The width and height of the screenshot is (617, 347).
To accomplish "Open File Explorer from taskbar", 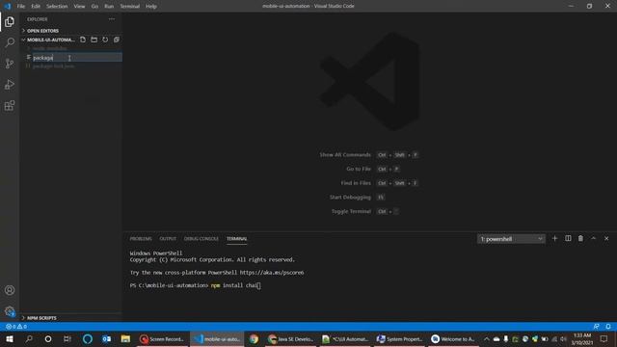I will tap(125, 338).
